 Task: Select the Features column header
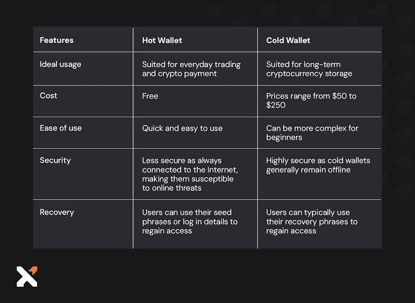click(56, 40)
